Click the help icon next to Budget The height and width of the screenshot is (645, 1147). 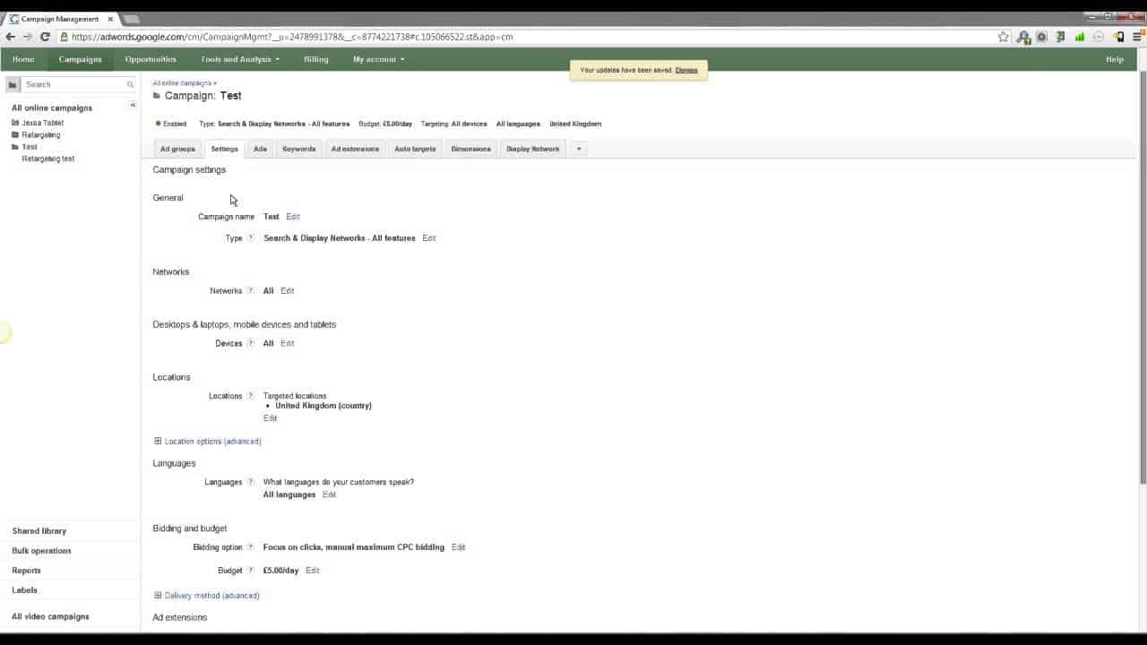(x=250, y=571)
